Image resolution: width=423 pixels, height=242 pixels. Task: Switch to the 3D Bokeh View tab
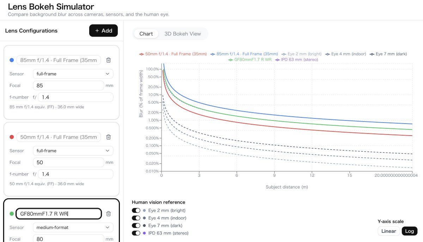point(183,34)
